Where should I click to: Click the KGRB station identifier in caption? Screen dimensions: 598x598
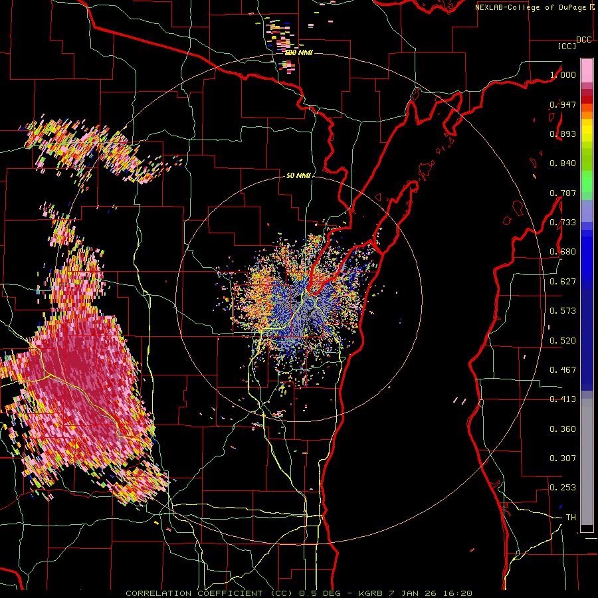[371, 593]
